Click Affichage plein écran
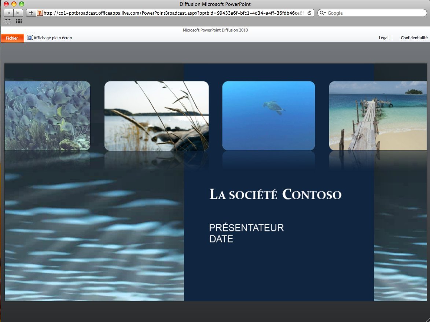This screenshot has width=430, height=322. (x=53, y=38)
